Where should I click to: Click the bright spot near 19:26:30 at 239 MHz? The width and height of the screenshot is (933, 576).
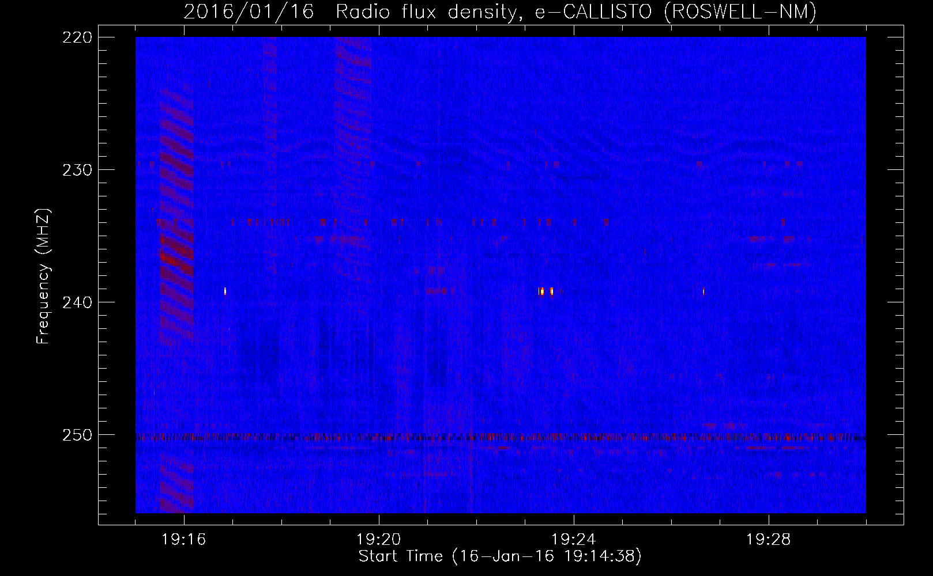tap(703, 291)
